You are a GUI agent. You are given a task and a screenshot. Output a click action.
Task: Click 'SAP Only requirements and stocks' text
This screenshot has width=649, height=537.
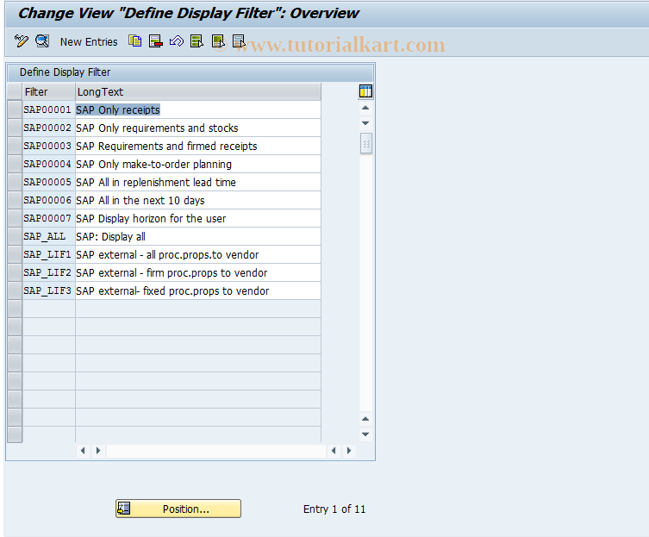pos(157,128)
